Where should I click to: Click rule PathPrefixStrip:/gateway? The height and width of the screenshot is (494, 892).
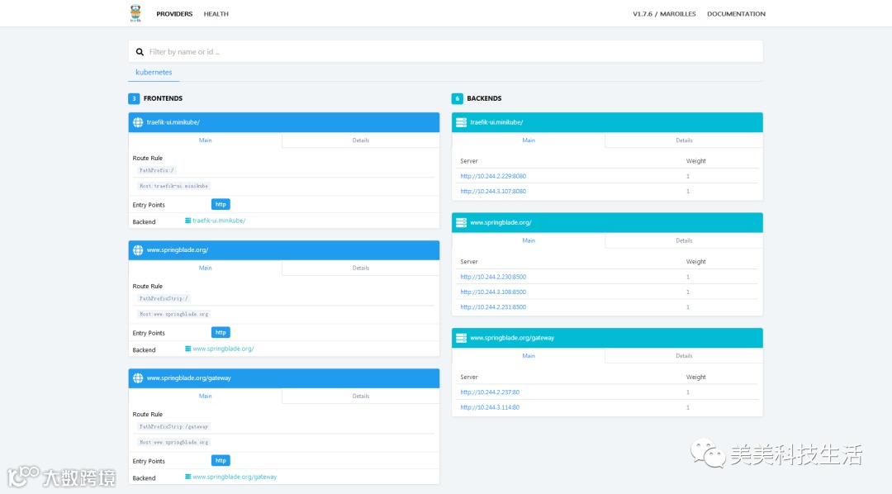coord(173,426)
